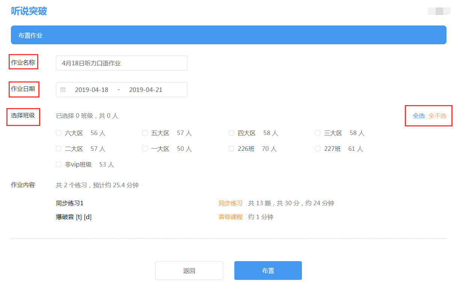460x284 pixels.
Task: Click the calendar icon in date field
Action: pyautogui.click(x=63, y=90)
